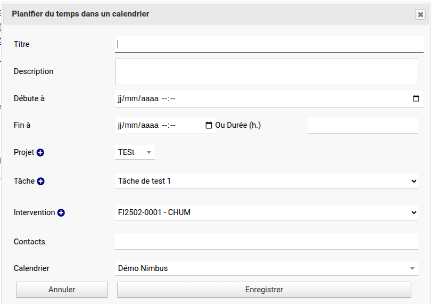Viewport: 431px width, 304px height.
Task: Expand the Calendrier dropdown Démo Nimbus
Action: (x=266, y=268)
